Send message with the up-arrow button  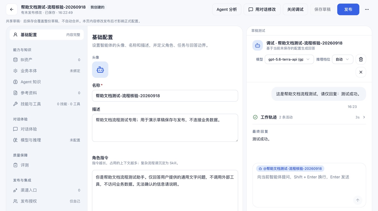click(358, 200)
